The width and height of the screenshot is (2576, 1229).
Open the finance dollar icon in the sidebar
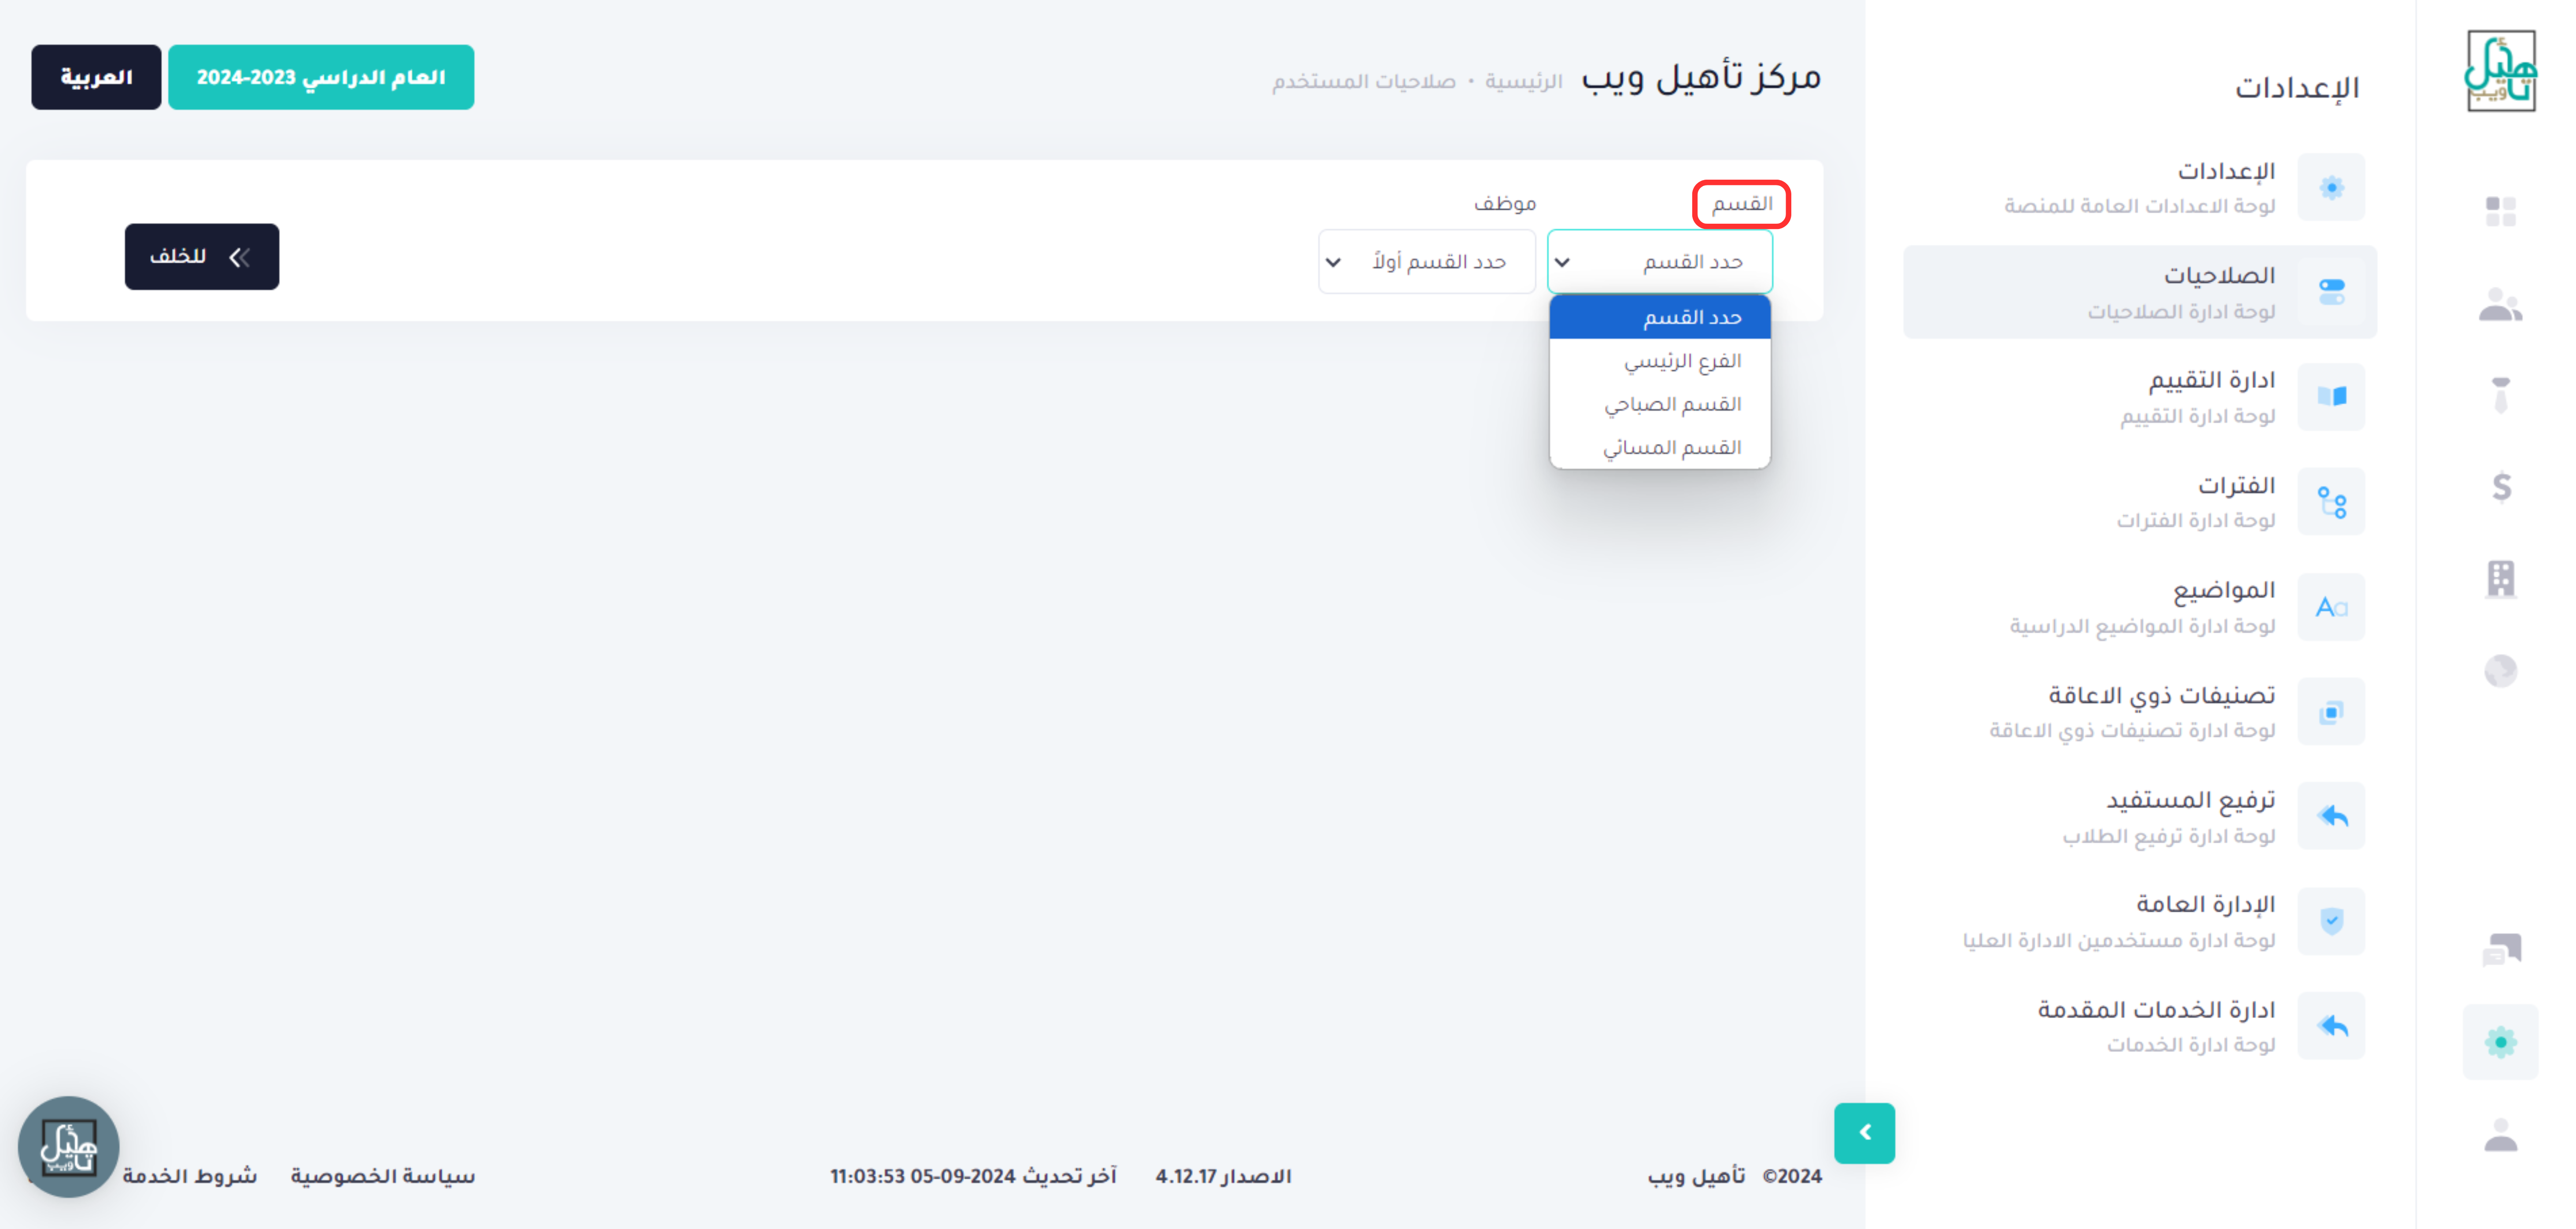2501,487
